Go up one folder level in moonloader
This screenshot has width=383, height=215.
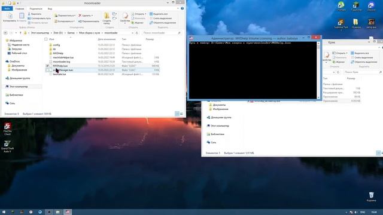20,33
